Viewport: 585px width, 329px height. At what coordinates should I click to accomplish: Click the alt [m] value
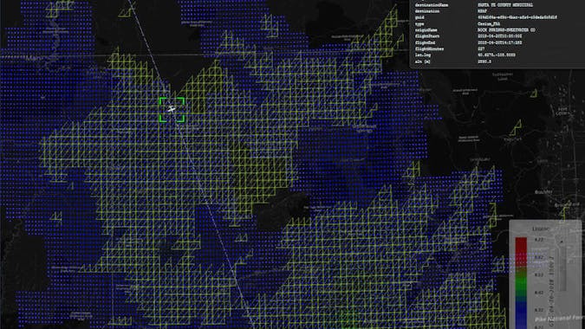[x=484, y=61]
